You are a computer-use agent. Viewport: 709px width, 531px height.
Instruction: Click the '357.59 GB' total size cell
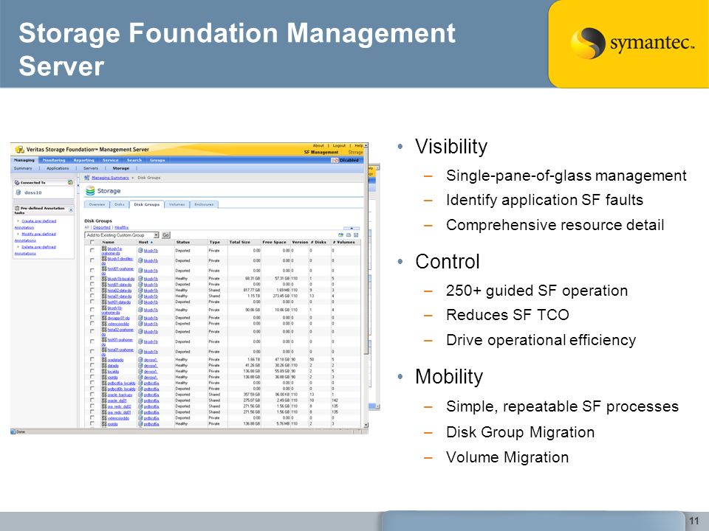[x=253, y=395]
